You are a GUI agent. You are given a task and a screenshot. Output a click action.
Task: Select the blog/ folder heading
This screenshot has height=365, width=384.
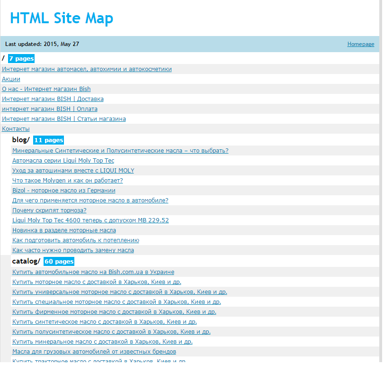tap(21, 140)
